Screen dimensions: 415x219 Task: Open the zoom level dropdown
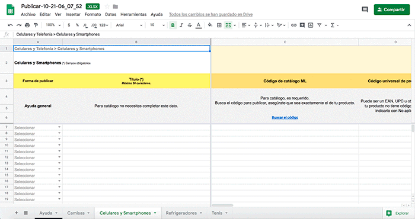click(x=53, y=25)
